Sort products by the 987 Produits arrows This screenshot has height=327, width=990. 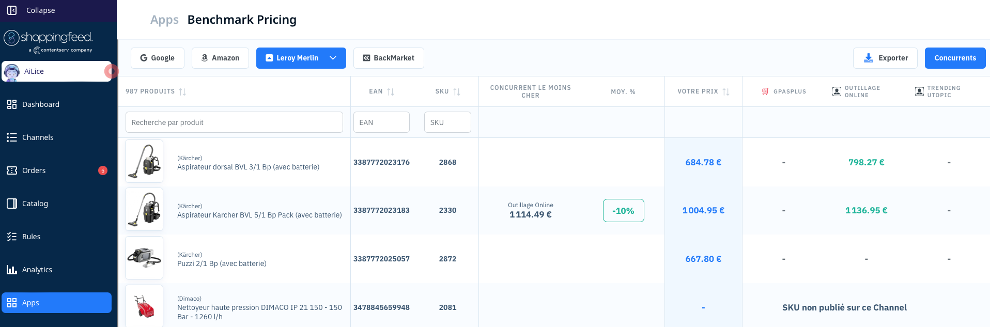(x=182, y=91)
